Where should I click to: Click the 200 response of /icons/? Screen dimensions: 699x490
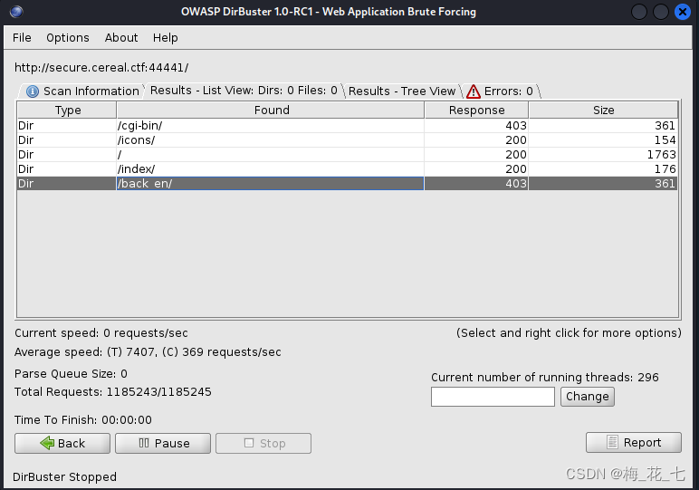516,140
